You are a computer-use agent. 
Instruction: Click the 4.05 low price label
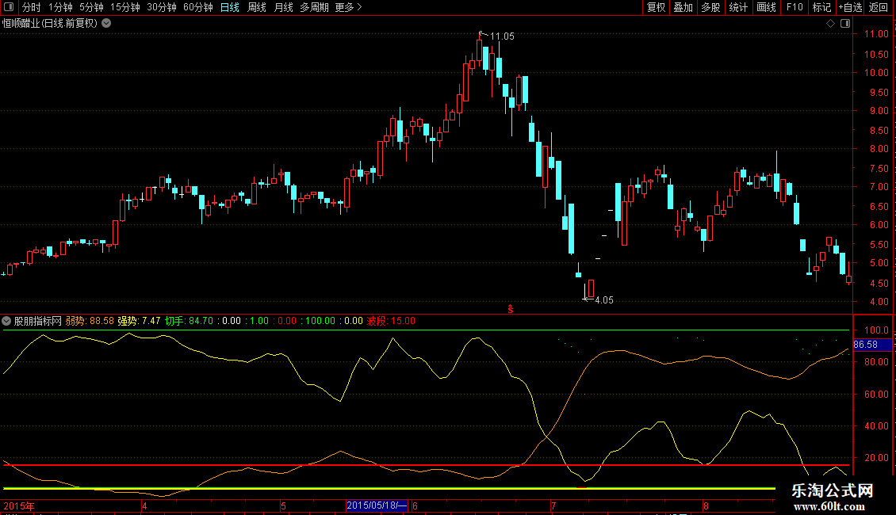pyautogui.click(x=604, y=300)
